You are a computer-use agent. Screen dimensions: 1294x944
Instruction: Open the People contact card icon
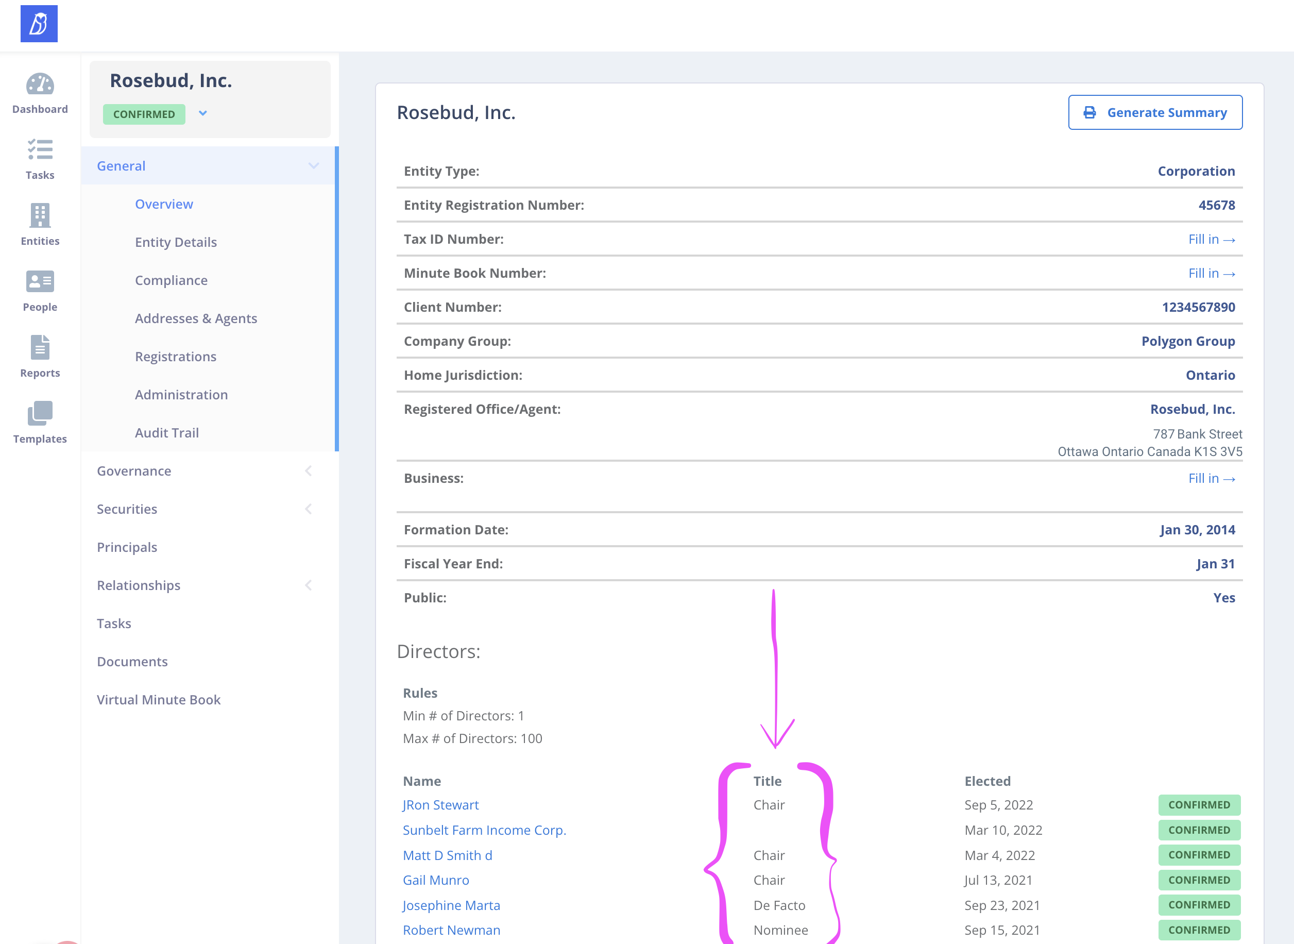tap(40, 281)
